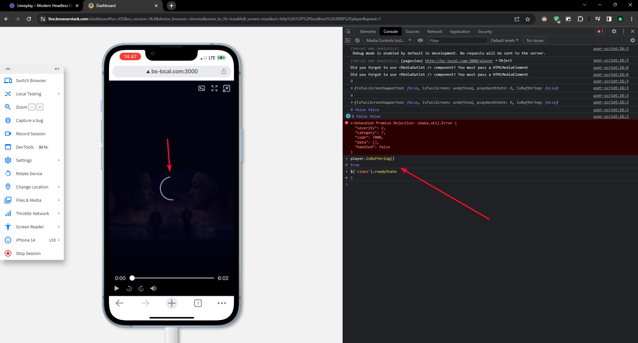Stop the current BrowserStack session
Viewport: 638px width, 343px height.
[x=28, y=253]
